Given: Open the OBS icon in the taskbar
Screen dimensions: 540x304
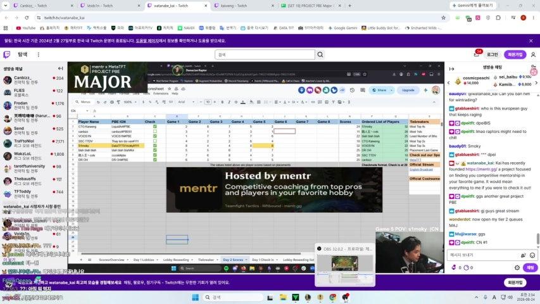Looking at the screenshot, I should pyautogui.click(x=346, y=297).
